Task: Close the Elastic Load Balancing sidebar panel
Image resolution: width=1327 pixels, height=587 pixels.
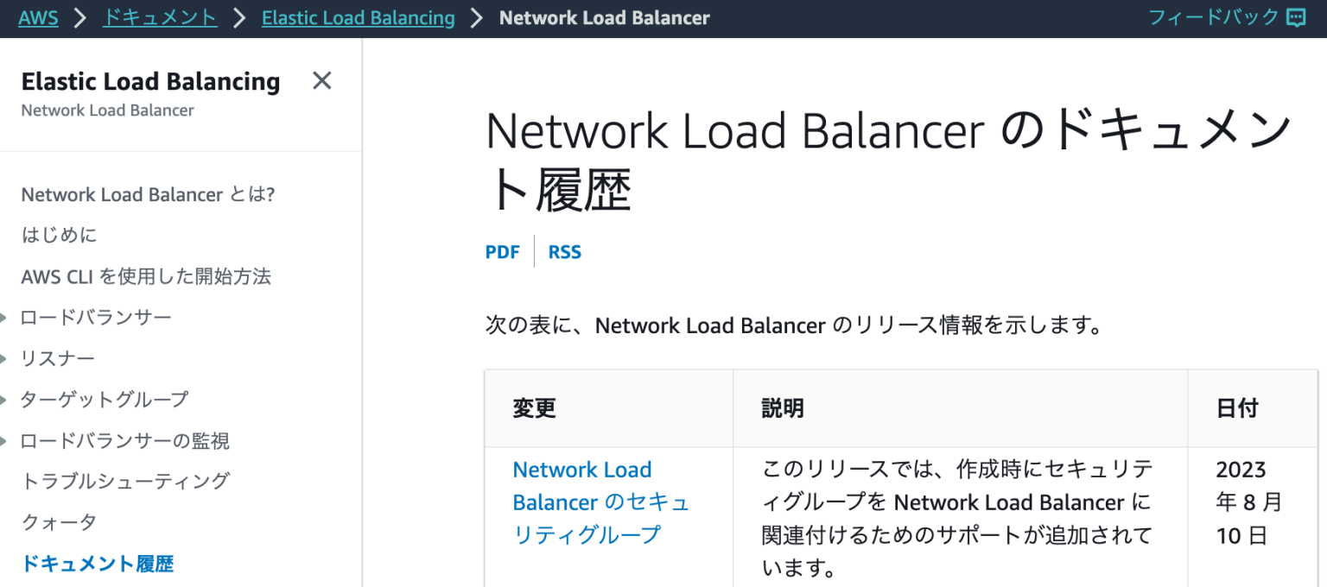Action: pyautogui.click(x=322, y=80)
